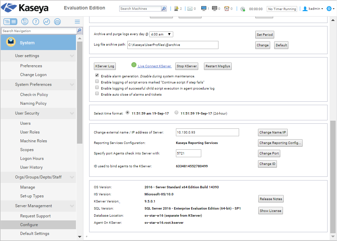
Task: Click the kadmin user profile icon
Action: tap(305, 9)
